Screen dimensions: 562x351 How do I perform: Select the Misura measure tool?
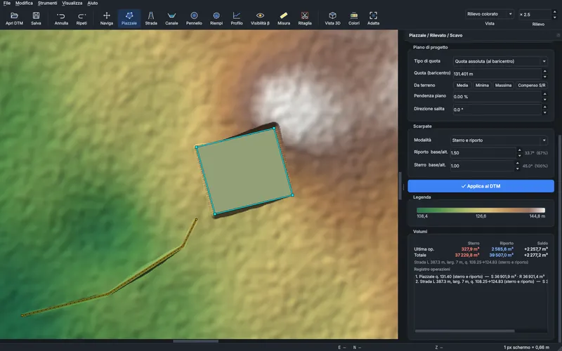point(284,18)
